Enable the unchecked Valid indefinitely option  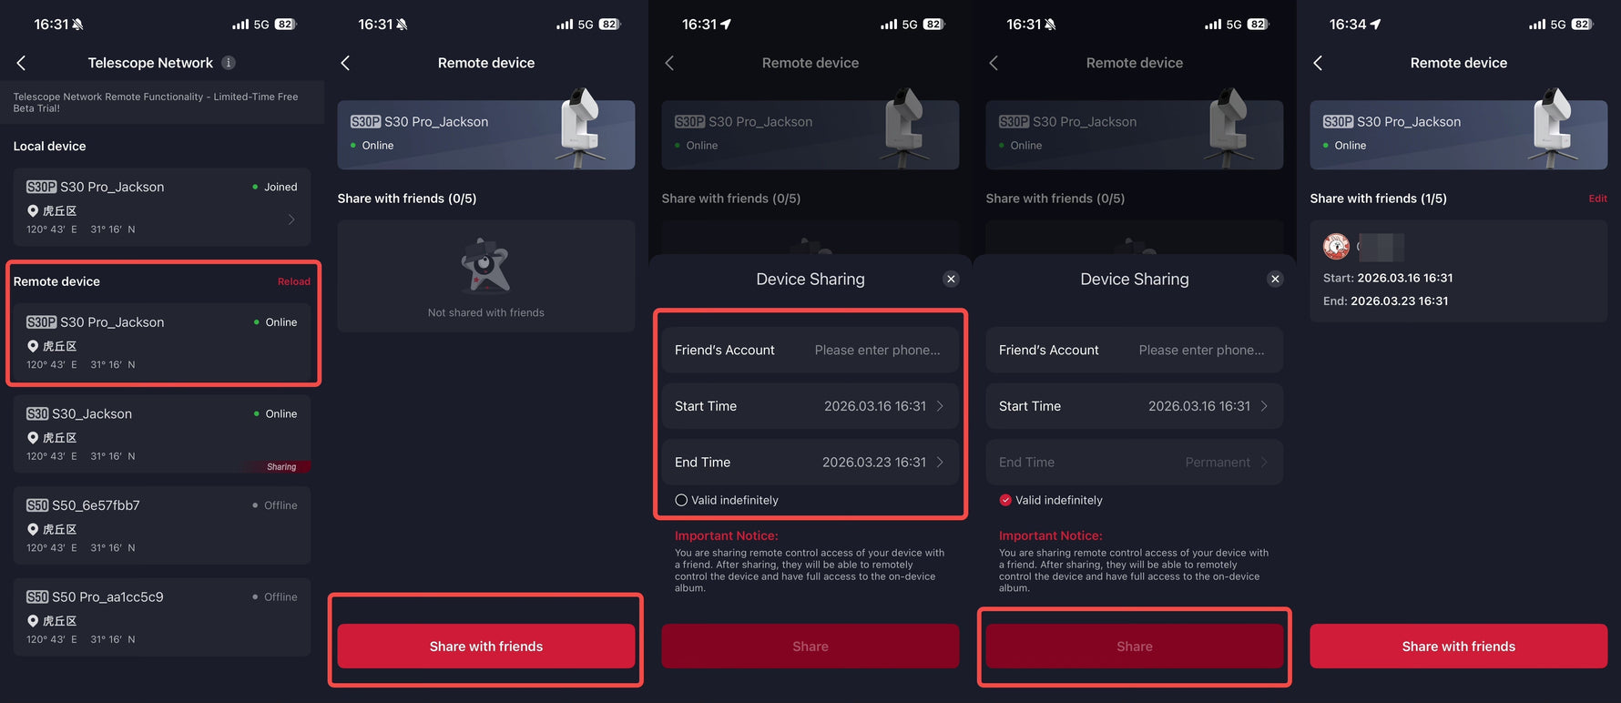click(x=681, y=500)
